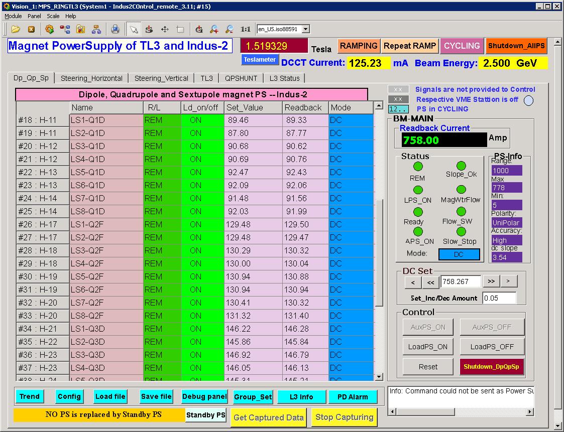Click the Group_Set button
The height and width of the screenshot is (432, 564).
click(x=253, y=397)
